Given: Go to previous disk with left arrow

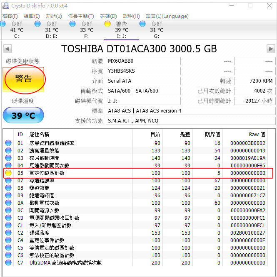Looking at the screenshot, I should coord(7,49).
